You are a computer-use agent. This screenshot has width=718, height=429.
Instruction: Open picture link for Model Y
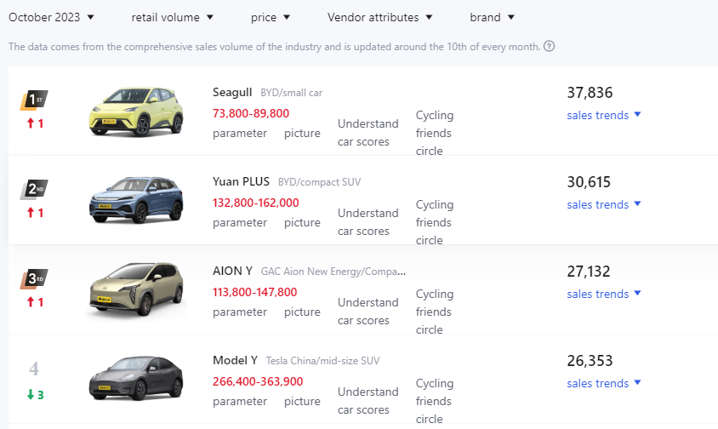pos(302,402)
